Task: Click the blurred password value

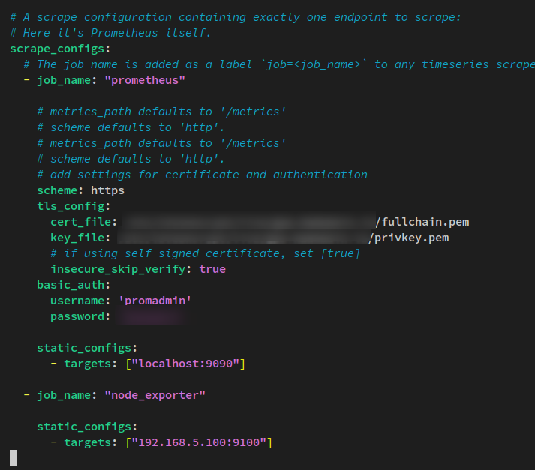Action: pos(151,316)
